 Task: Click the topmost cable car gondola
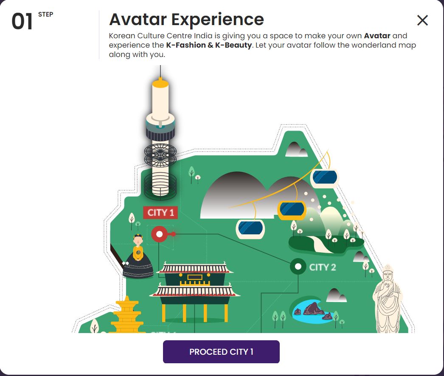[x=324, y=178]
